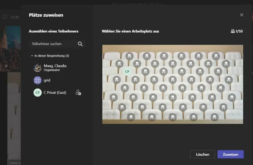
Task: Click the shield icon beside meeting timer
Action: (5, 17)
